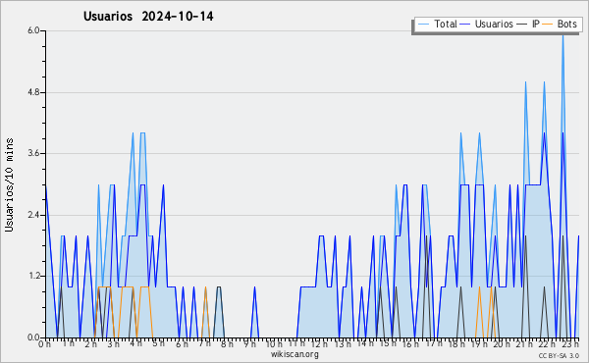Click the '0 h' x-axis label

coord(45,343)
